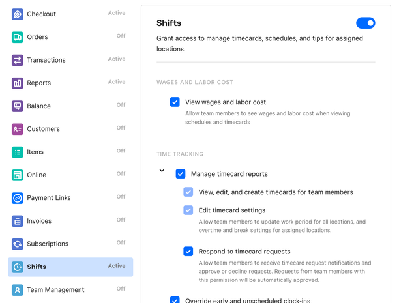
Task: Click the Team Management person icon
Action: point(18,290)
